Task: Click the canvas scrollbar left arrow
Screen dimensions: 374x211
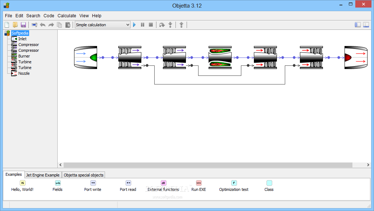Action: tap(60, 165)
